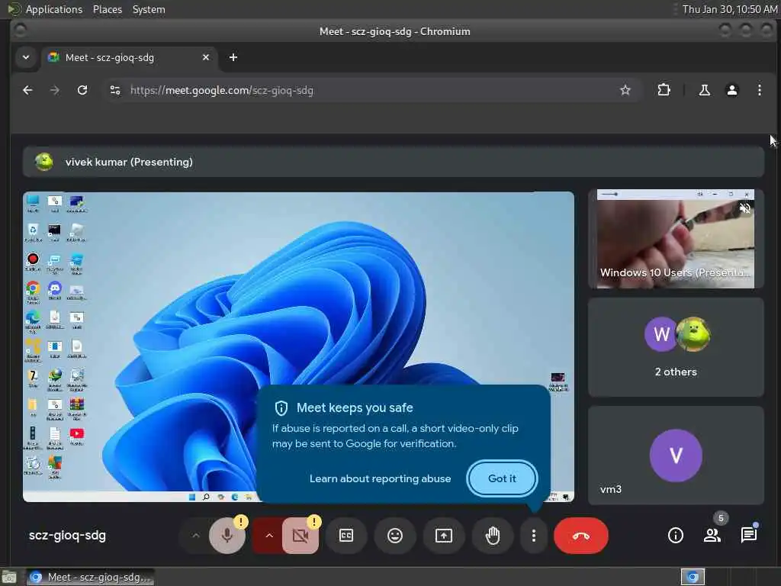Image resolution: width=781 pixels, height=586 pixels.
Task: Dismiss the safety notice with Got it
Action: 502,478
